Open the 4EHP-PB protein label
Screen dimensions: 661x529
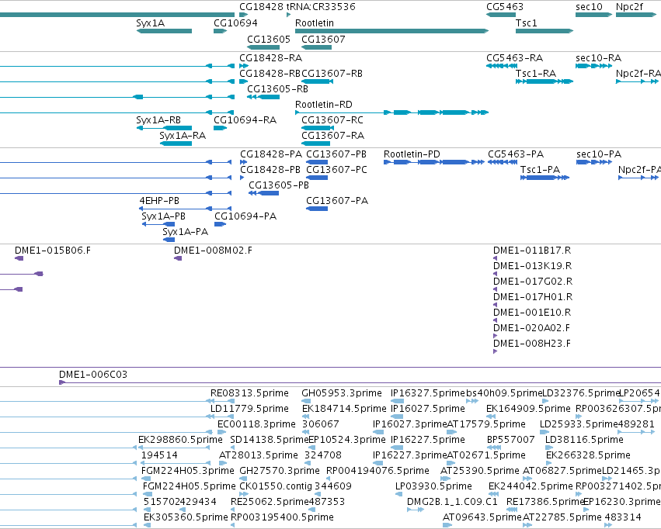[159, 201]
